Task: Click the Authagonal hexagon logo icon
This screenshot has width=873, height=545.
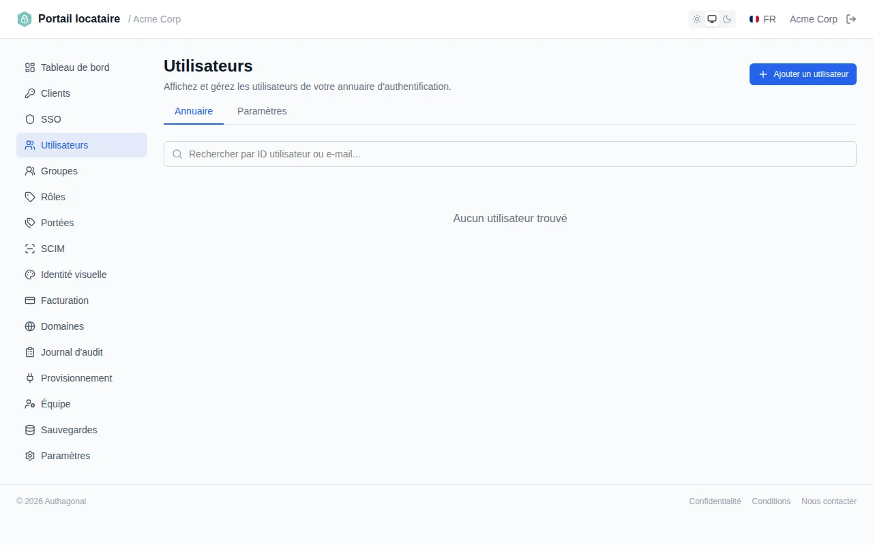Action: [x=25, y=19]
